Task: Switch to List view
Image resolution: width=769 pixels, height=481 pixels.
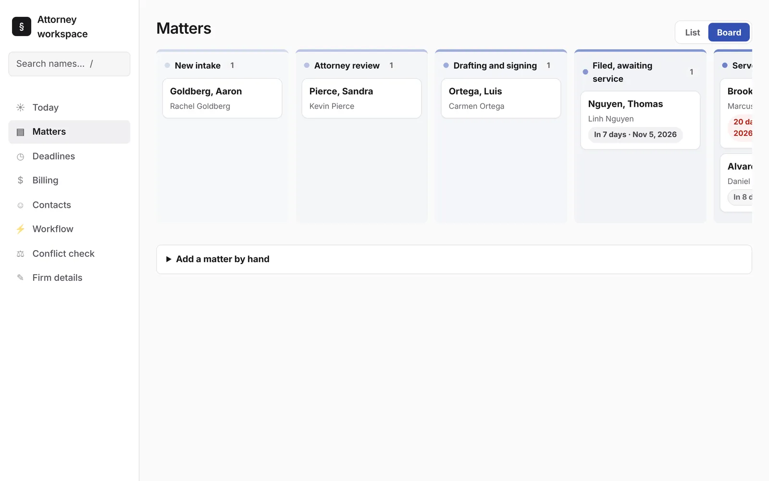Action: tap(692, 32)
